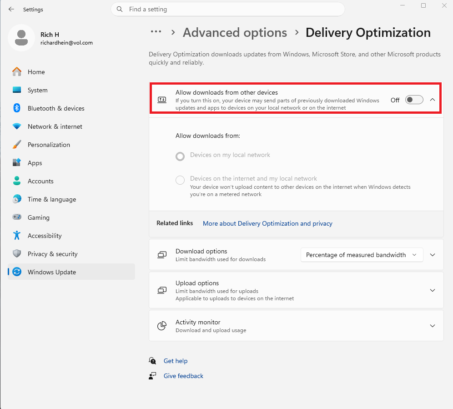The width and height of the screenshot is (453, 409).
Task: Collapse the Allow downloads section chevron
Action: (432, 100)
